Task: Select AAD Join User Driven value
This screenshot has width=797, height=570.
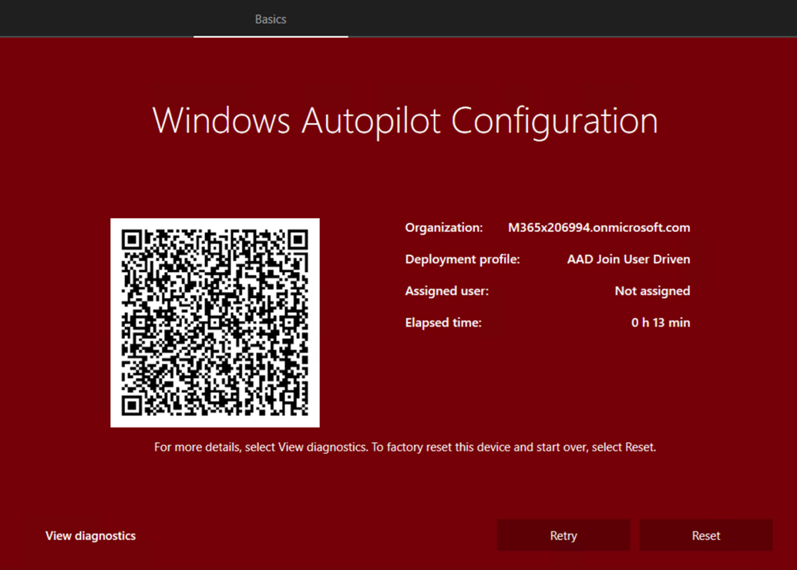Action: click(x=628, y=259)
